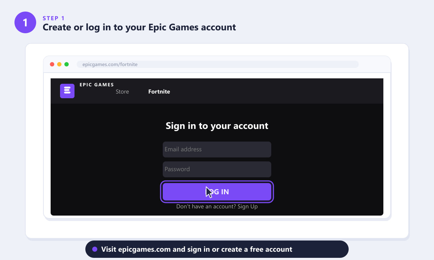Click the Epic Games purple logo icon
This screenshot has width=434, height=260.
tap(67, 91)
